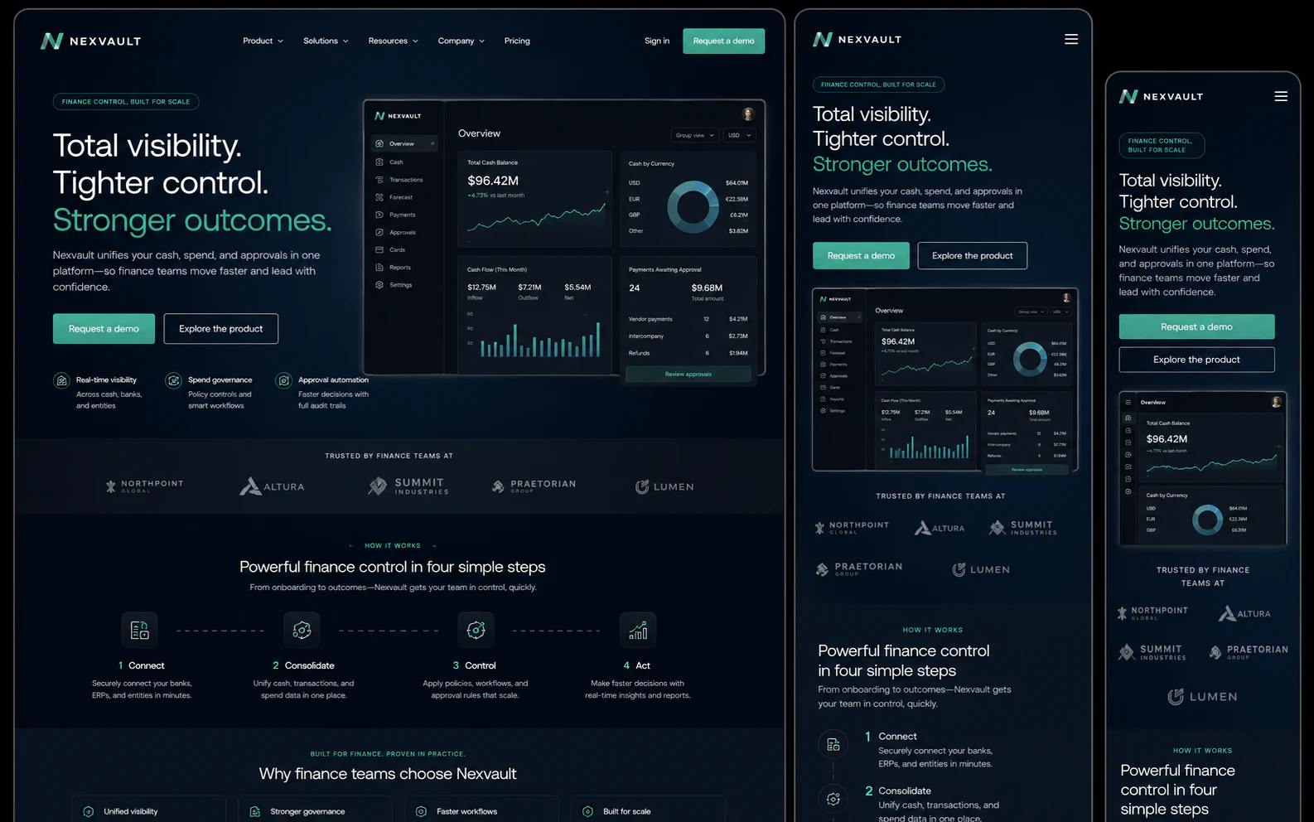Viewport: 1314px width, 822px height.
Task: Click Request a demo in the mobile view
Action: pos(1196,326)
